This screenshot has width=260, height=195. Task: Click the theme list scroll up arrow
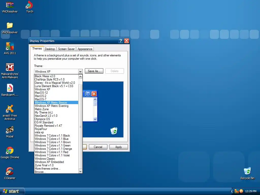tap(80, 76)
